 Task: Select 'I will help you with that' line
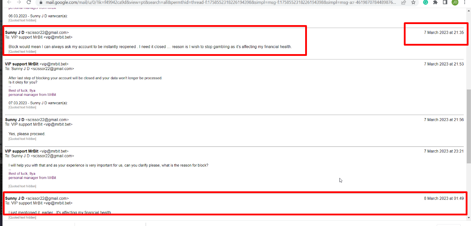pyautogui.click(x=109, y=165)
